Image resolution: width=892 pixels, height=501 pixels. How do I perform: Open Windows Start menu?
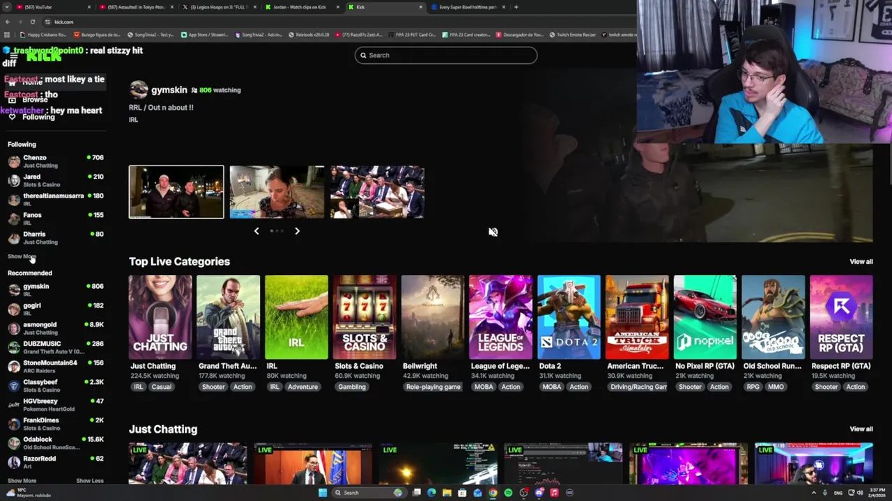tap(323, 493)
